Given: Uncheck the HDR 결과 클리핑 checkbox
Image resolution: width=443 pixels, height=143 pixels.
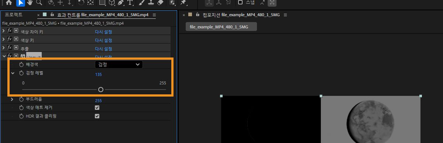Looking at the screenshot, I should click(97, 116).
